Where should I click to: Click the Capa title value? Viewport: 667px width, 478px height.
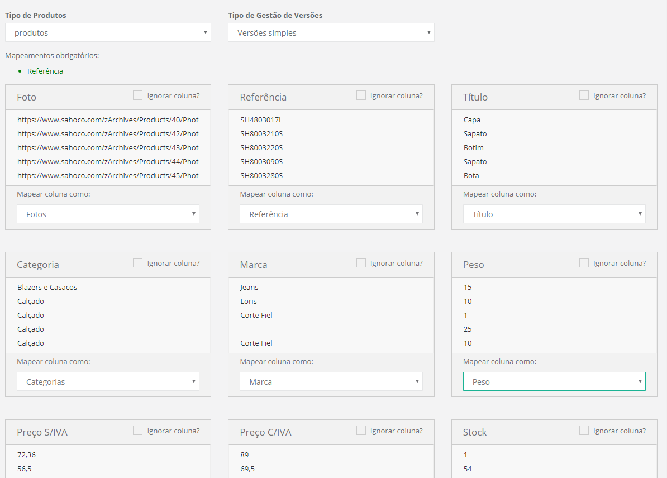pyautogui.click(x=471, y=120)
